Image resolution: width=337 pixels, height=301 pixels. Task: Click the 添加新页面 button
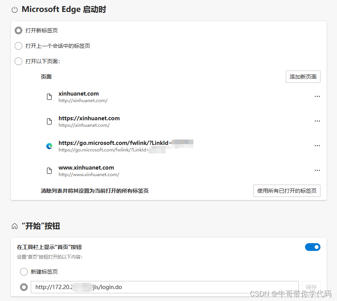pyautogui.click(x=303, y=77)
